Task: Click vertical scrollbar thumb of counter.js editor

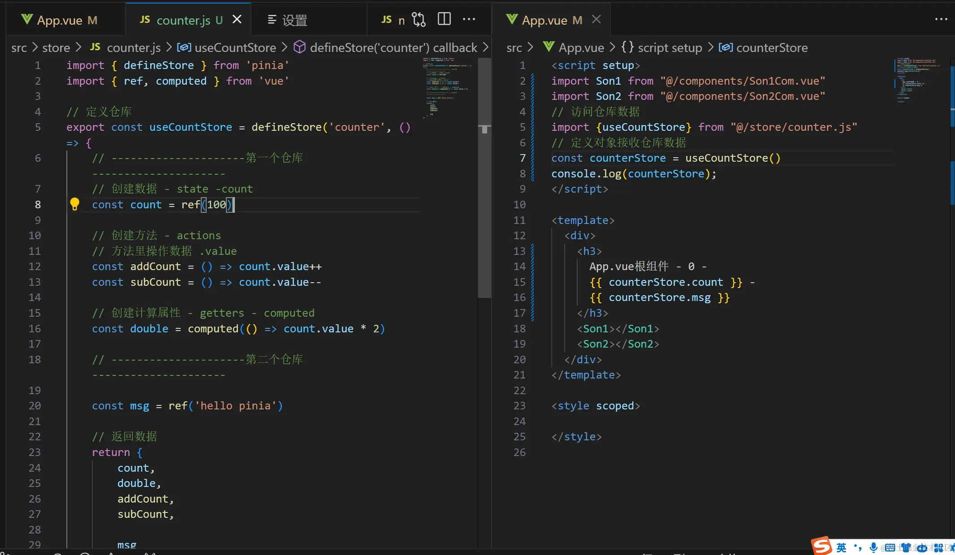Action: 484,177
